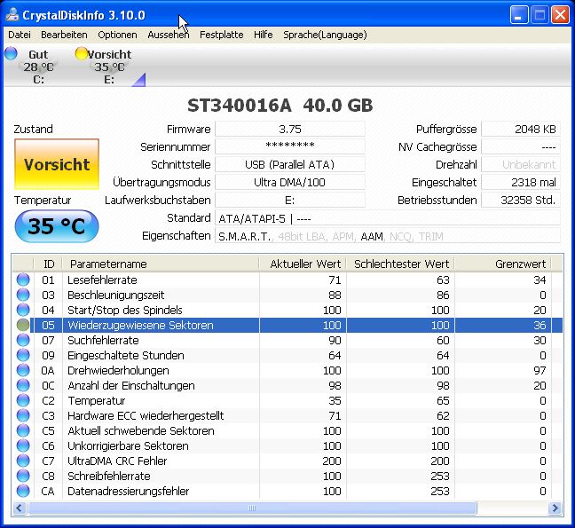Click caution orb of Wiederzugewiesene Sektoren row
This screenshot has height=528, width=575.
coord(23,325)
